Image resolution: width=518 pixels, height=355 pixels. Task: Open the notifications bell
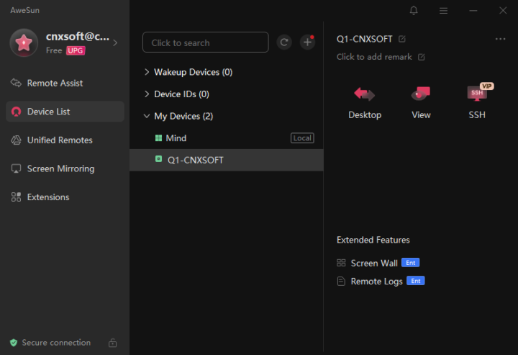pyautogui.click(x=414, y=11)
